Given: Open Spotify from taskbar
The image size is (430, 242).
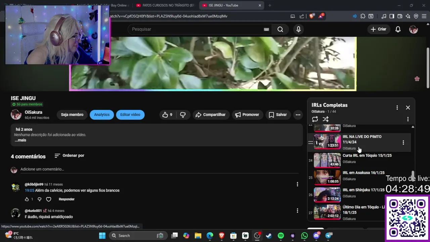Looking at the screenshot, I should tap(281, 236).
